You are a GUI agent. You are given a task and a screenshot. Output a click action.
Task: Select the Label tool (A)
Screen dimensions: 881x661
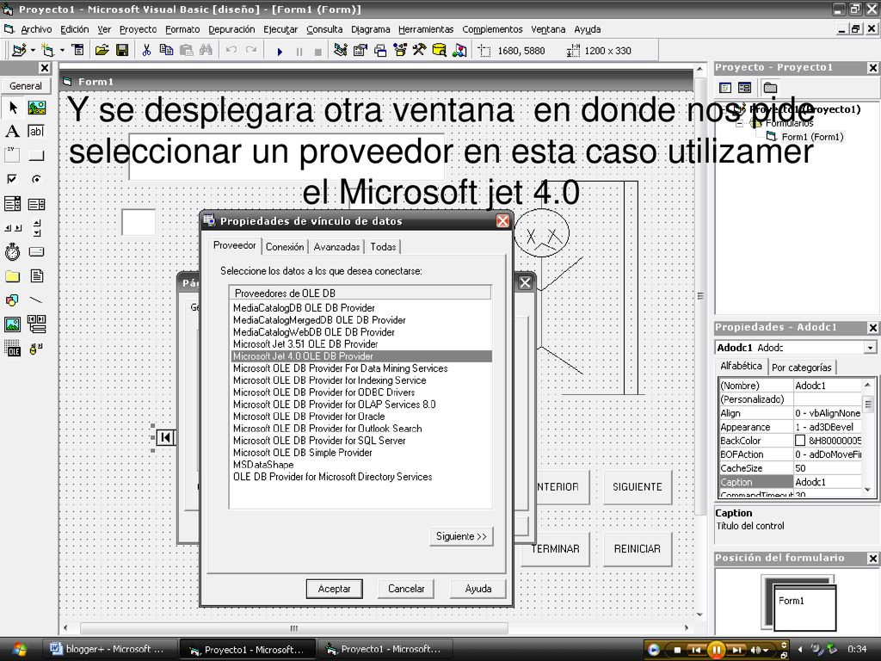coord(12,132)
